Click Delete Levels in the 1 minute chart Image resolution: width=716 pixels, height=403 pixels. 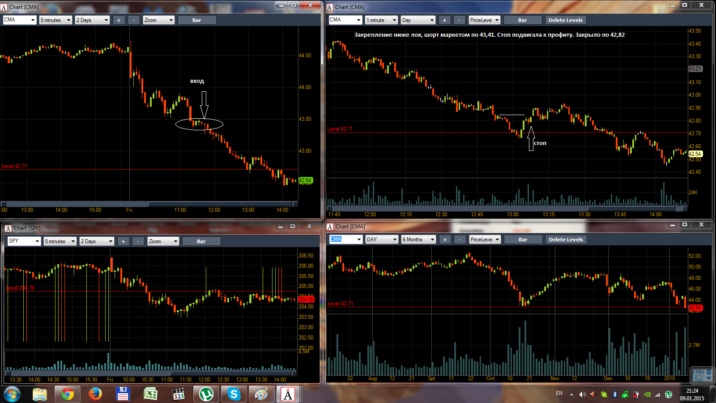pos(565,20)
